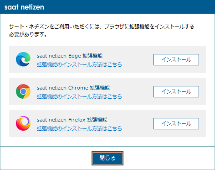This screenshot has height=170, width=215.
Task: Click the Google Chrome browser icon
Action: 23,91
